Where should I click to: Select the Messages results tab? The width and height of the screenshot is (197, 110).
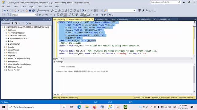pyautogui.click(x=58, y=62)
